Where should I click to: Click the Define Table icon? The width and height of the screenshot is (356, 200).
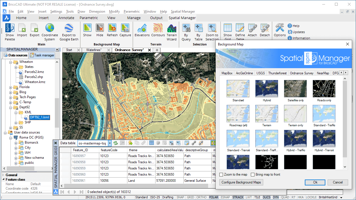[x=240, y=28]
